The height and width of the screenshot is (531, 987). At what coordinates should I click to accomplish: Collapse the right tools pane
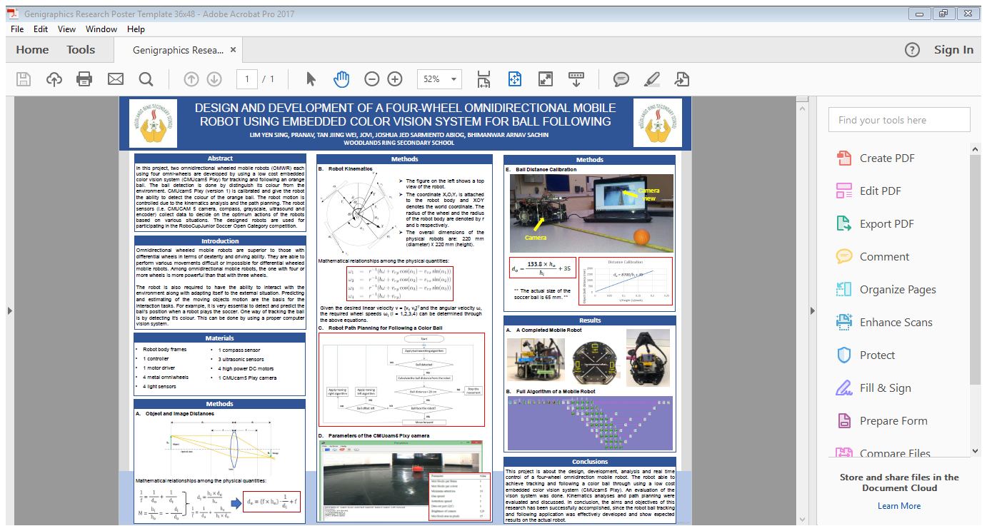[x=812, y=310]
